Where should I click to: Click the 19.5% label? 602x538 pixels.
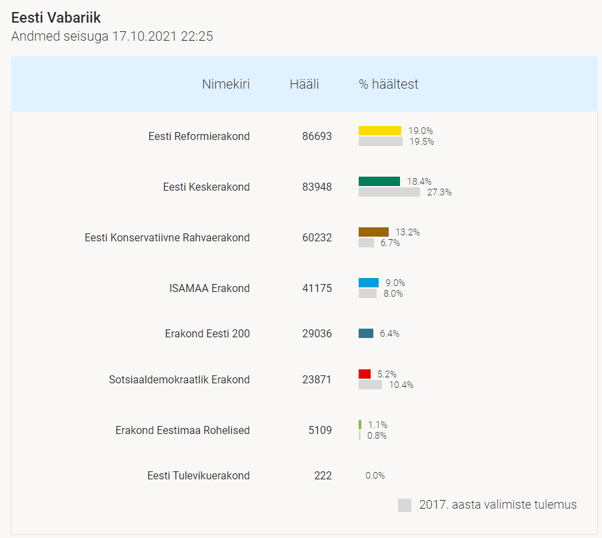tap(421, 142)
